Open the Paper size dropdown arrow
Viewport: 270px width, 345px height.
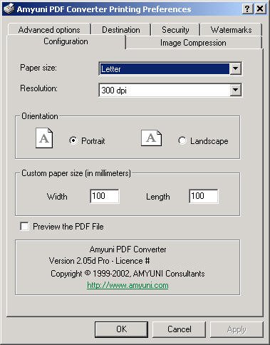(x=235, y=68)
